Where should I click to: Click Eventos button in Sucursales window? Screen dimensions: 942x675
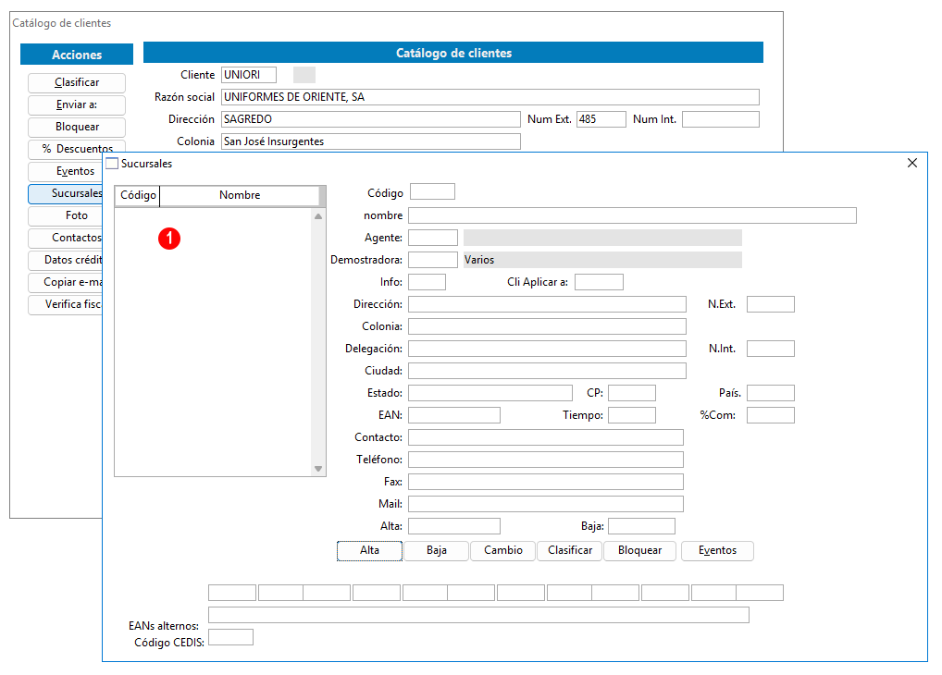717,551
